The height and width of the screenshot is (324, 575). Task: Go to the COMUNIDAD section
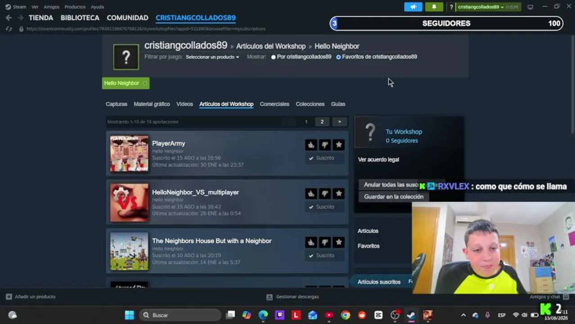click(x=127, y=18)
